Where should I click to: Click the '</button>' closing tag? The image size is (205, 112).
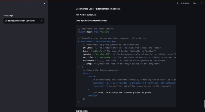pos(93,96)
